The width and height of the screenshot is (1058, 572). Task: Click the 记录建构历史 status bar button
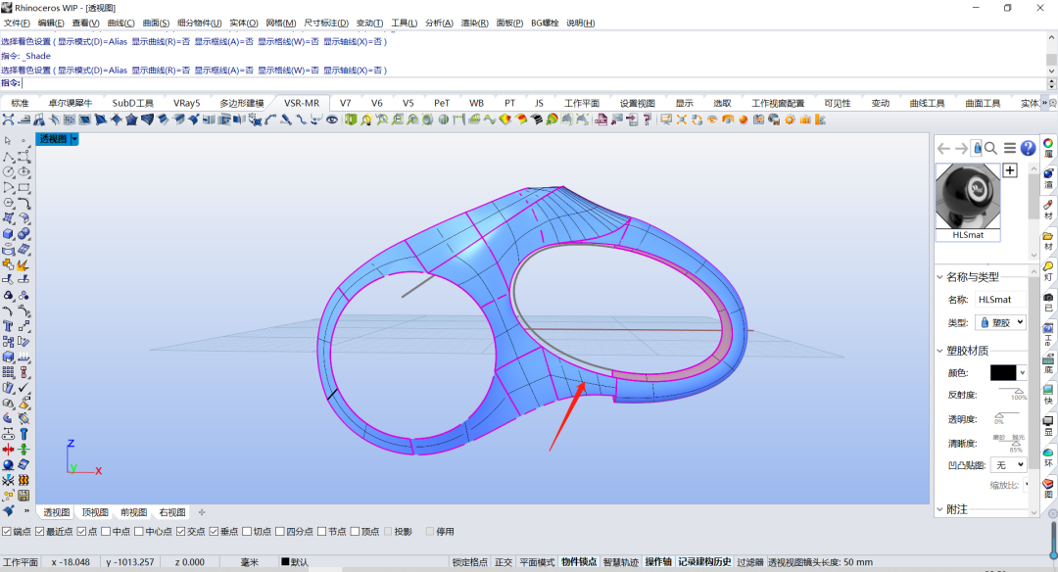click(x=704, y=562)
